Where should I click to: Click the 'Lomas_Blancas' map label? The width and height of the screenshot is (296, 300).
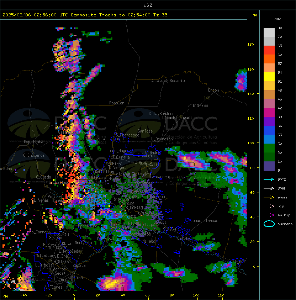(x=204, y=221)
